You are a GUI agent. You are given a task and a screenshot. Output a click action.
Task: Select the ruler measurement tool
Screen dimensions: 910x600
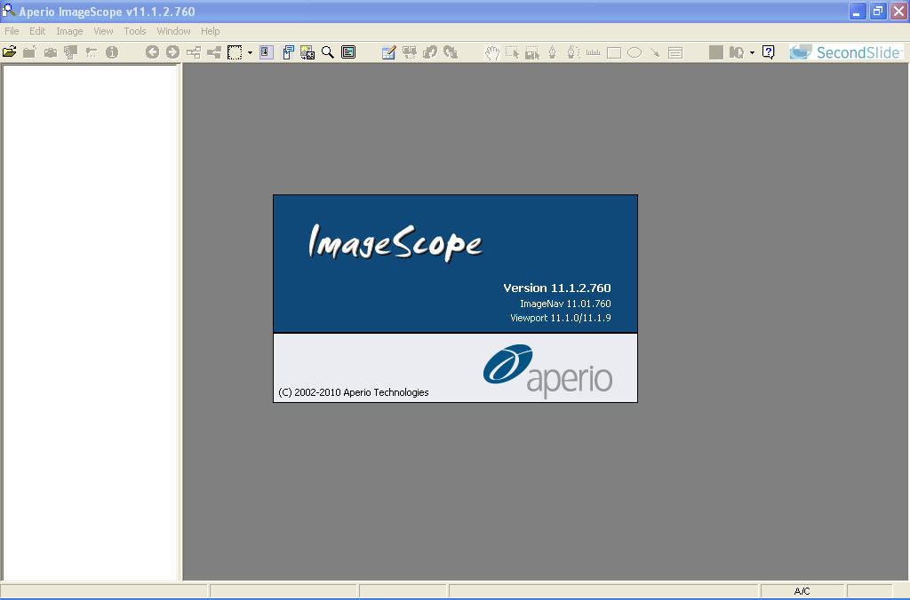pos(594,52)
